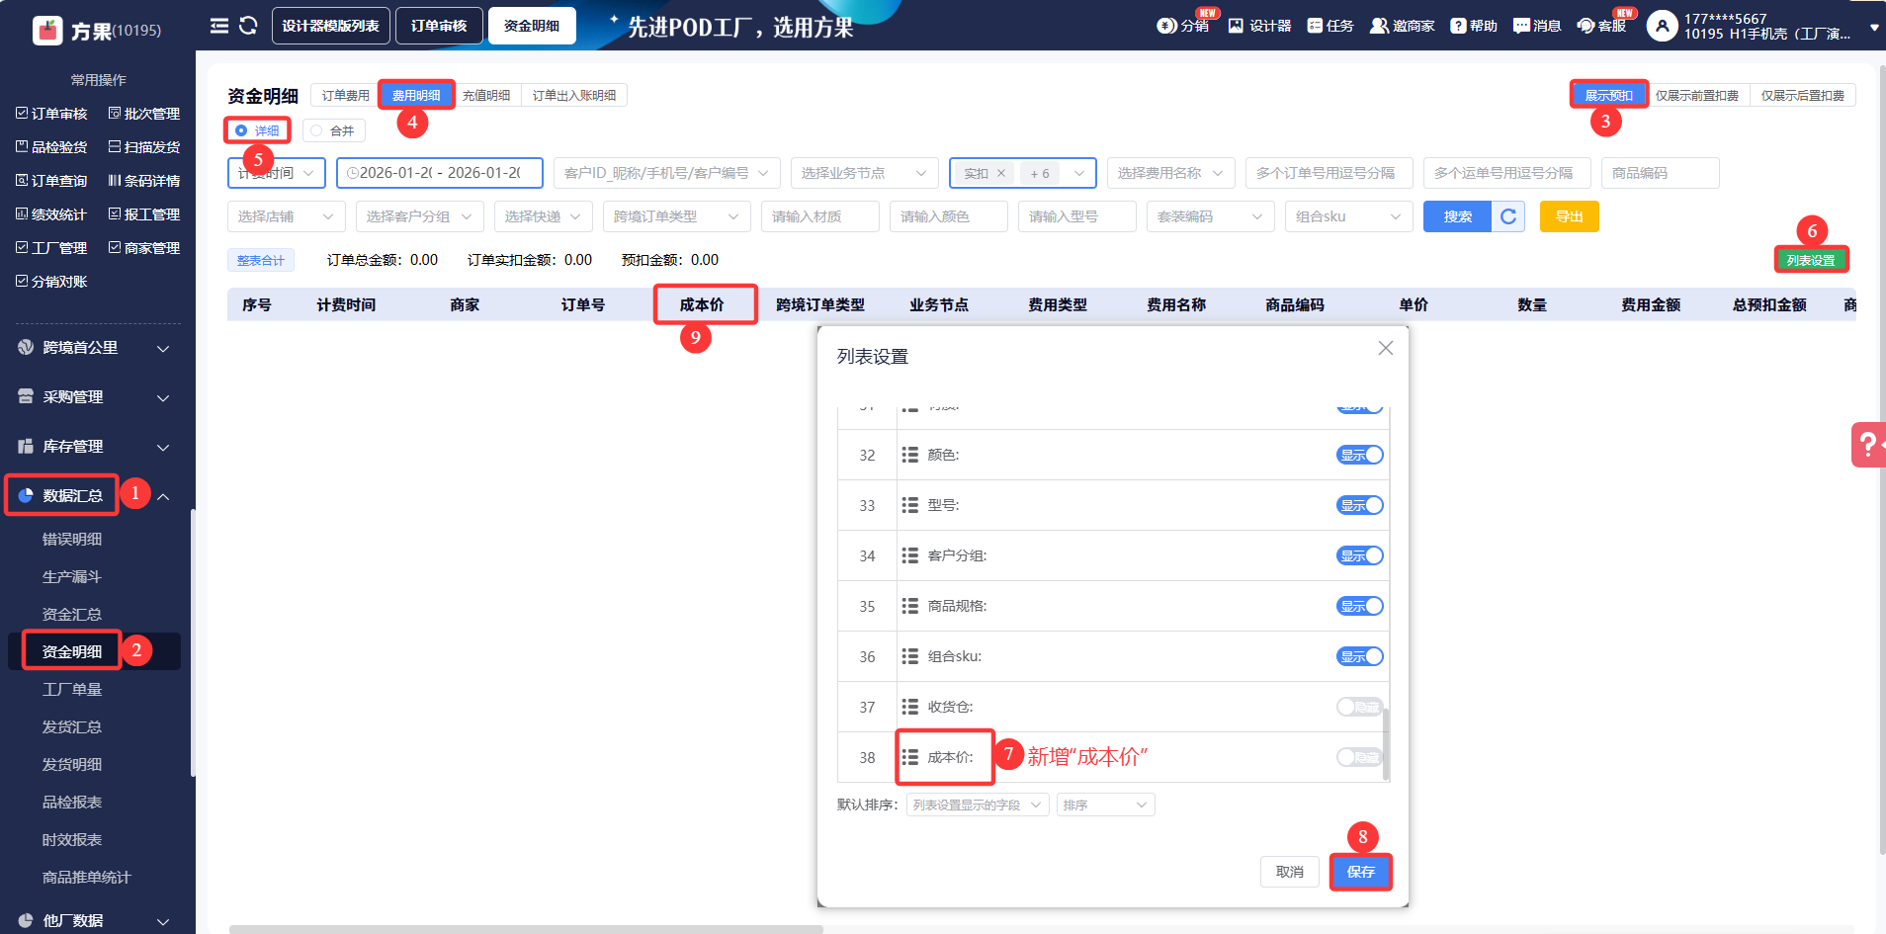
Task: Toggle display switch for 颜色 field
Action: tap(1360, 455)
